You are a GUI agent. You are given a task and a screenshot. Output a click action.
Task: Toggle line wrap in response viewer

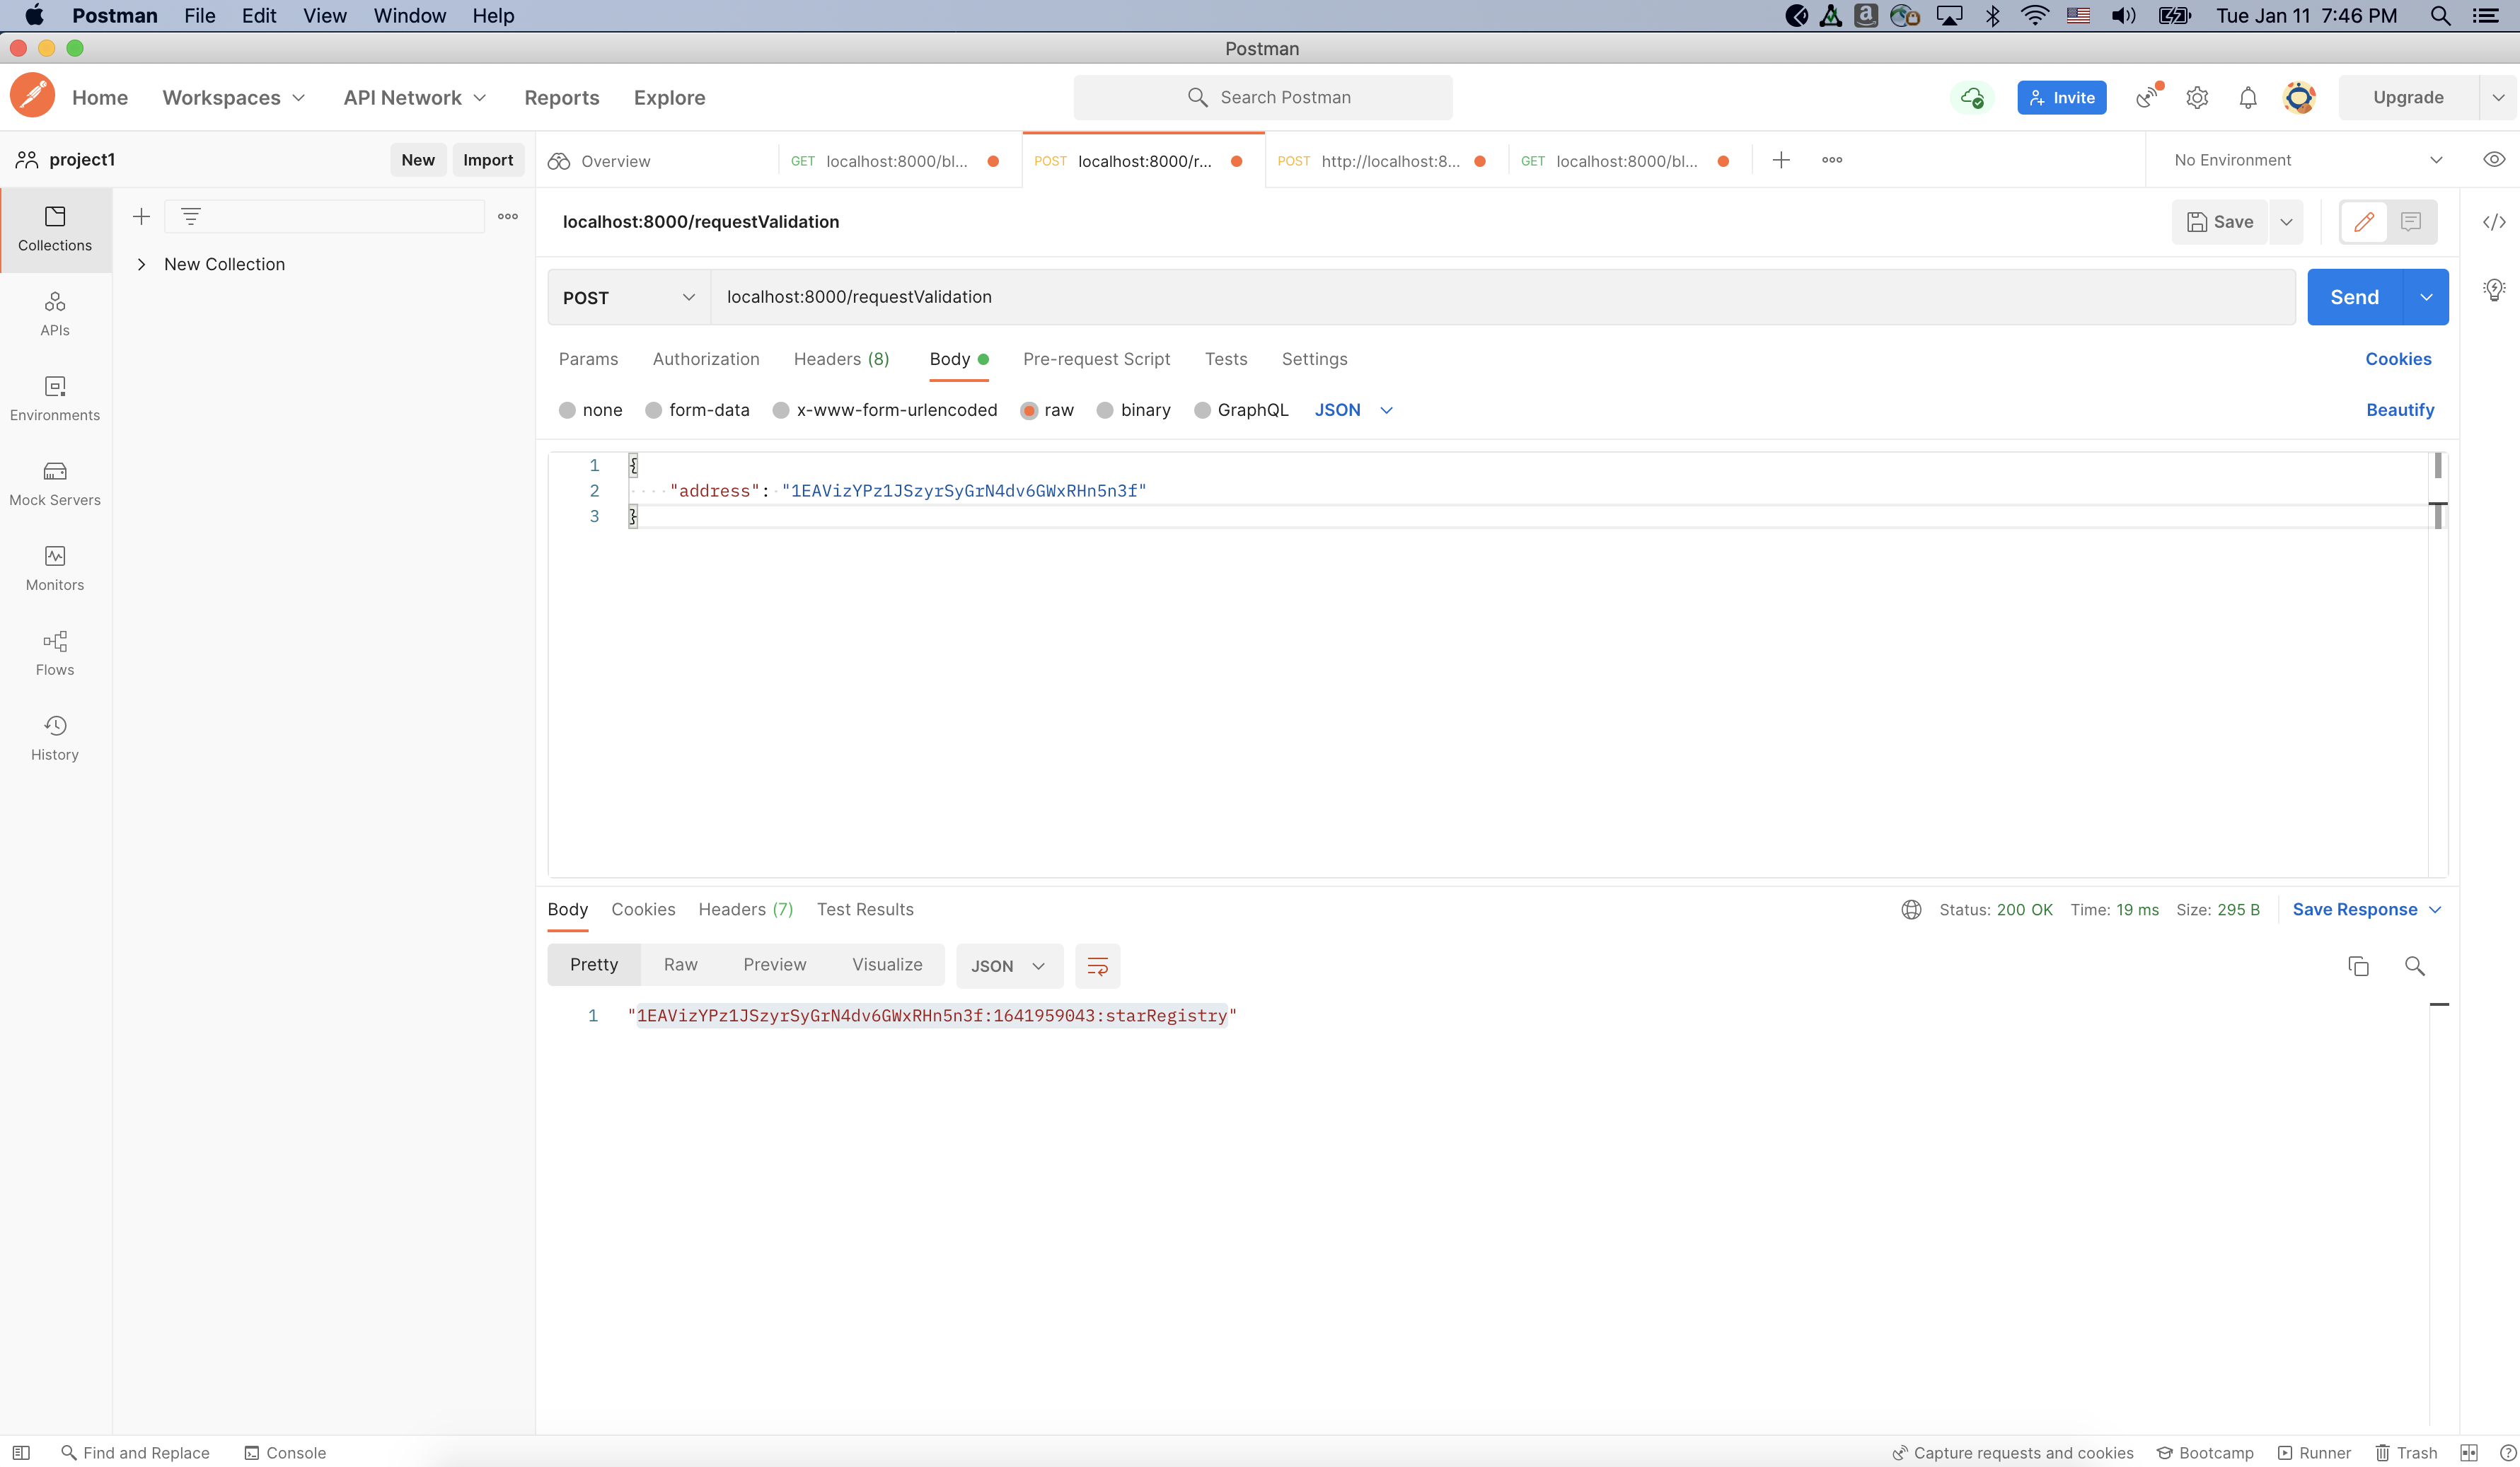[x=1097, y=966]
